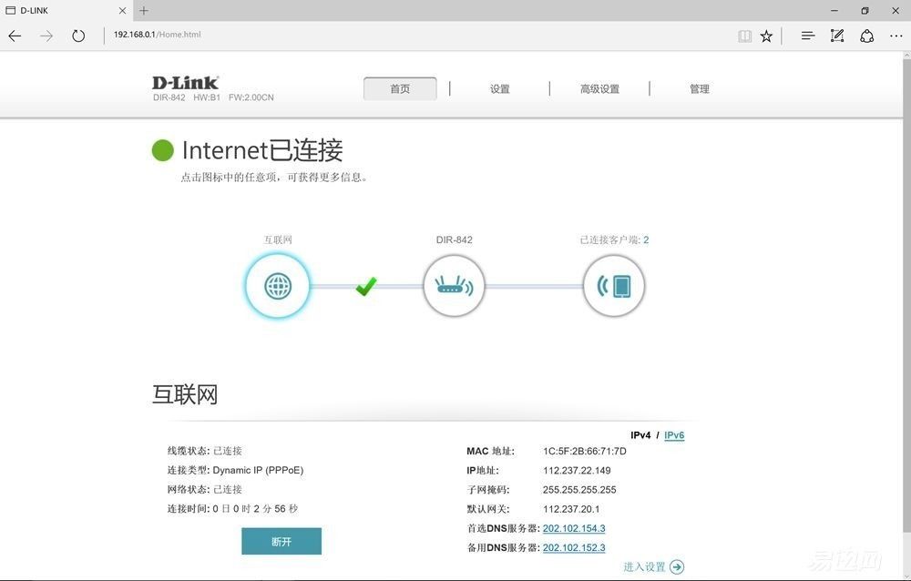Switch to the 设置 tab
This screenshot has height=581, width=911.
[x=499, y=89]
